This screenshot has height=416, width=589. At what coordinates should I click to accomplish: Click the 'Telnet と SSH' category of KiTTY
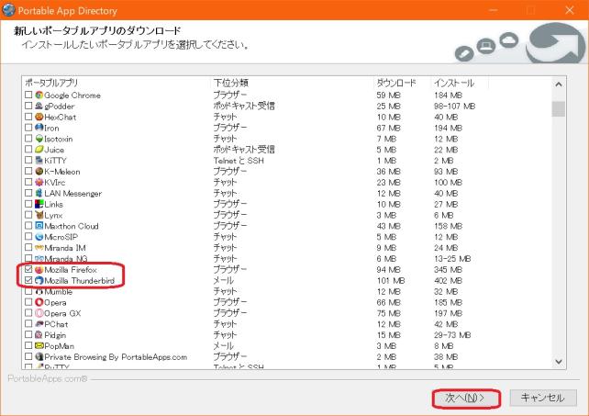click(239, 161)
